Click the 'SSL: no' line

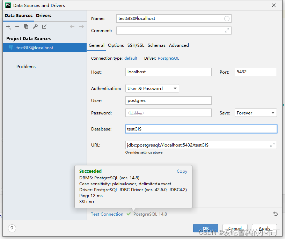point(87,202)
